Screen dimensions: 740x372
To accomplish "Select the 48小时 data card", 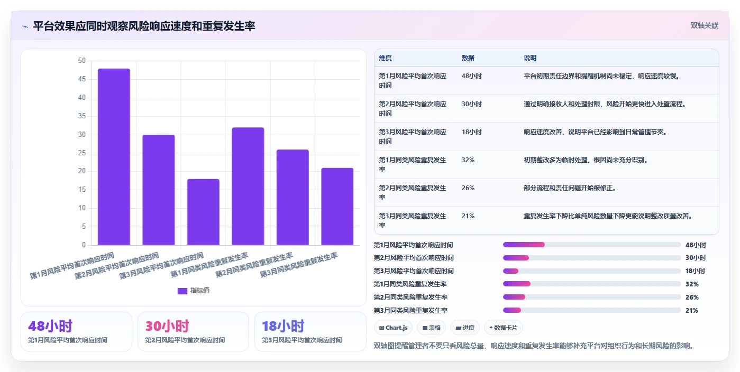I will (x=76, y=331).
